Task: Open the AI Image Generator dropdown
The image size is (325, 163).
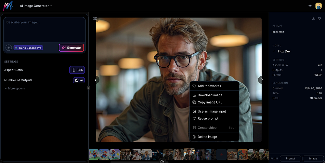Action: pos(36,6)
